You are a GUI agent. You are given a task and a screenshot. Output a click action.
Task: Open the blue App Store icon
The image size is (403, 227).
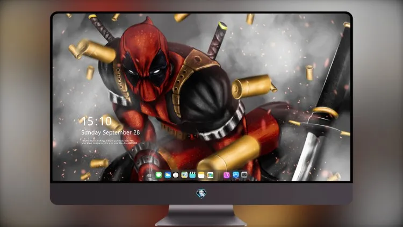click(x=236, y=175)
